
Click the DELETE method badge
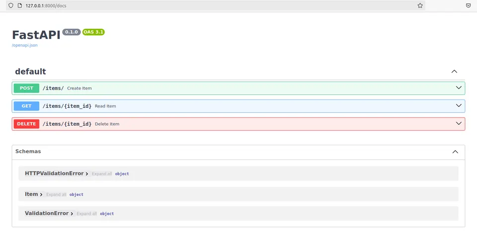26,124
